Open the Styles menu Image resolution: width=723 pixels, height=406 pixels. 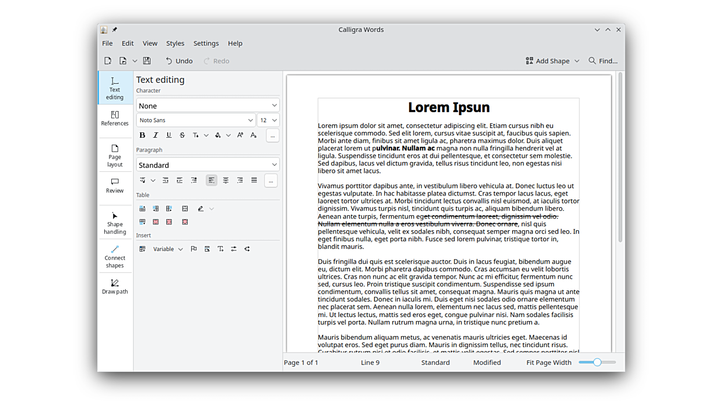point(175,43)
